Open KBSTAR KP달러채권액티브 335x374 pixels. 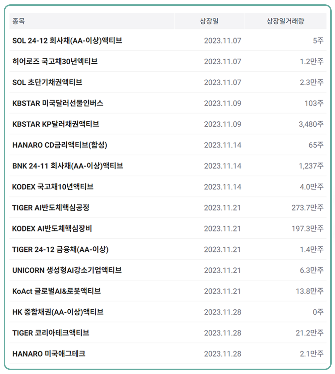click(56, 124)
